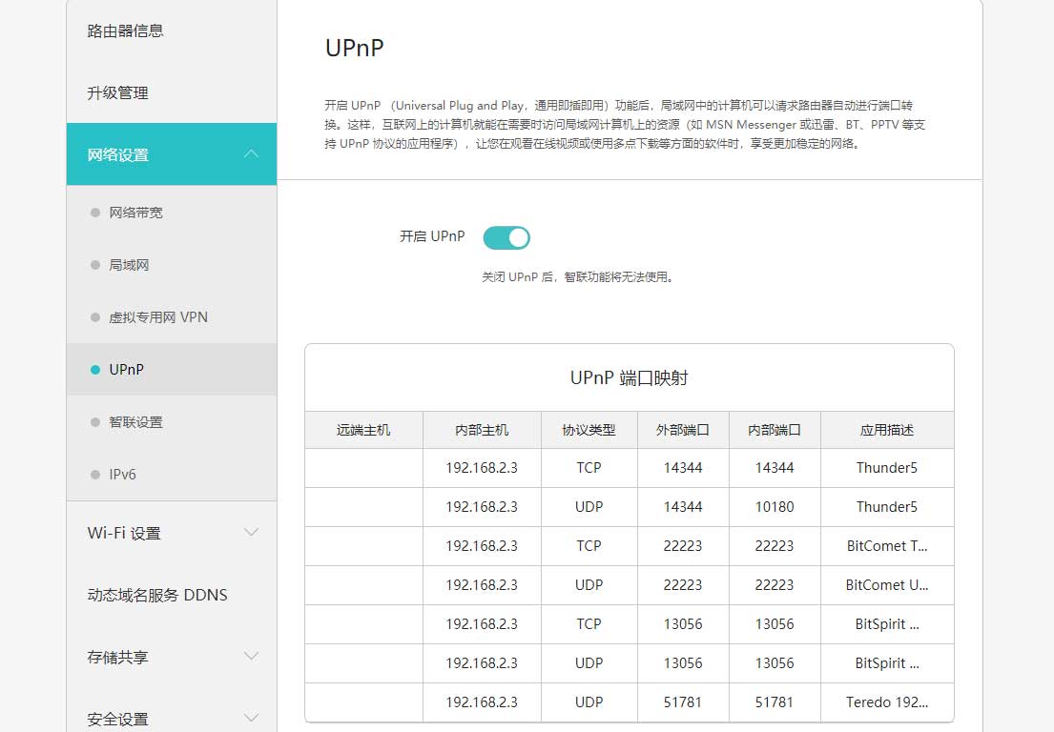Click the BitComet TCP row description cell

pos(886,546)
